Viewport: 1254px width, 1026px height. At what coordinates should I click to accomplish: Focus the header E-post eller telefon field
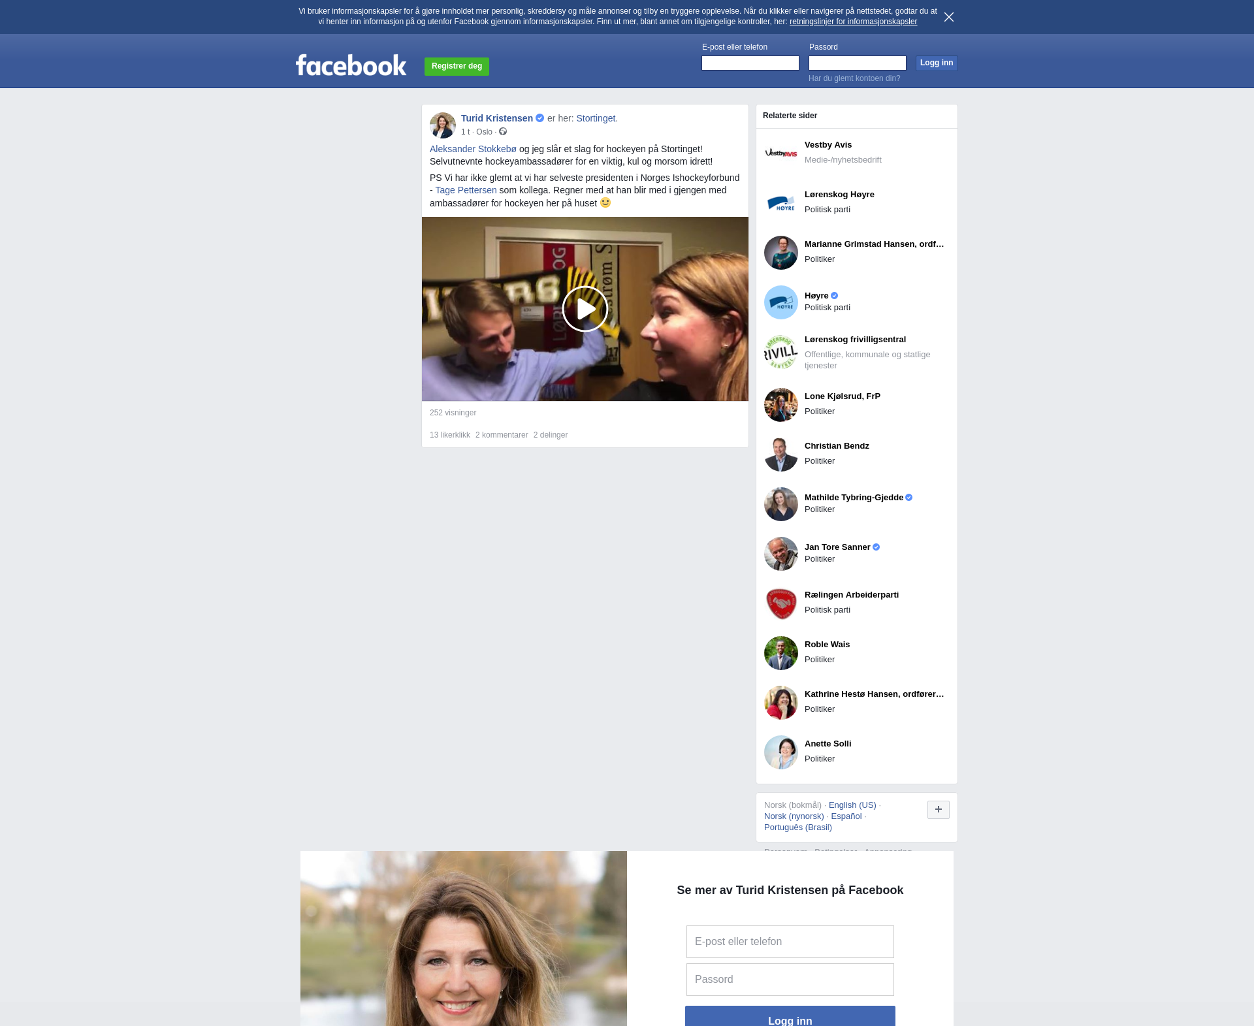(750, 63)
